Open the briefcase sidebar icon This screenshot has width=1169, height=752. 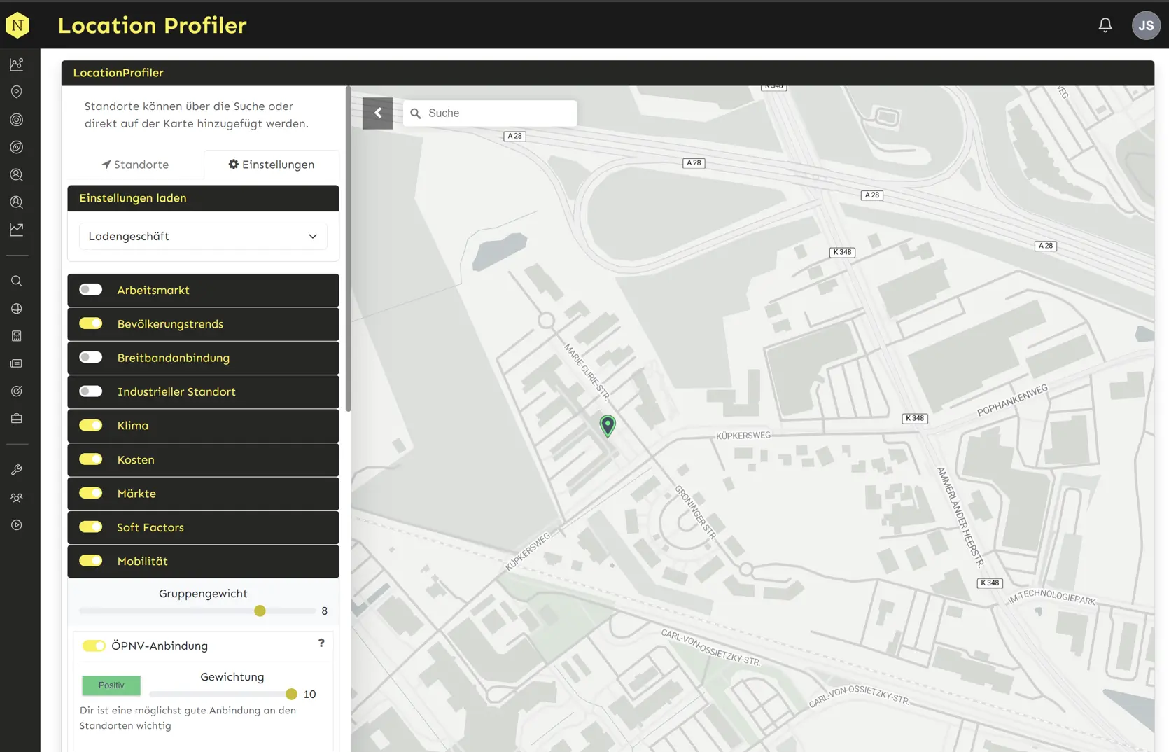click(17, 419)
